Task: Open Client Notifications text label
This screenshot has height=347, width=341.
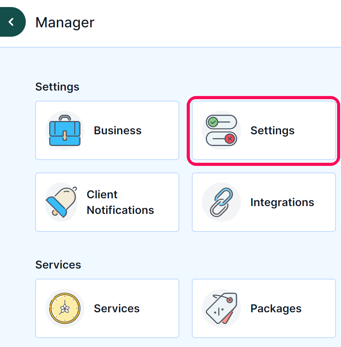Action: click(120, 202)
